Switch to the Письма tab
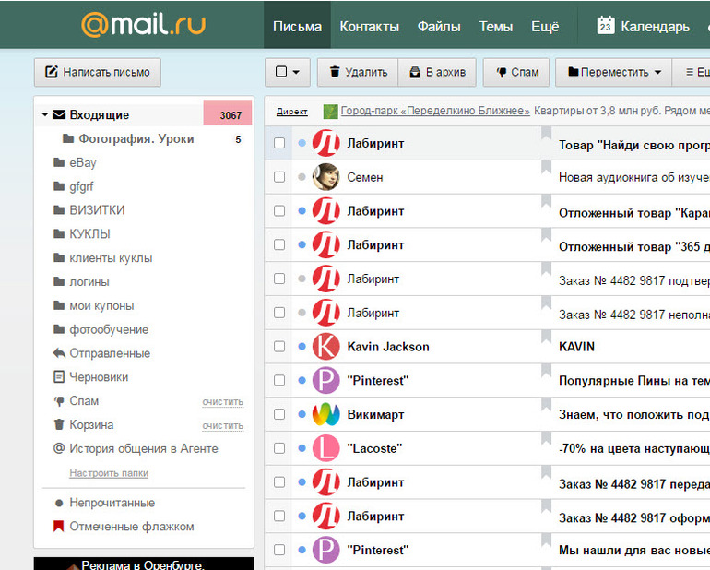 click(297, 26)
